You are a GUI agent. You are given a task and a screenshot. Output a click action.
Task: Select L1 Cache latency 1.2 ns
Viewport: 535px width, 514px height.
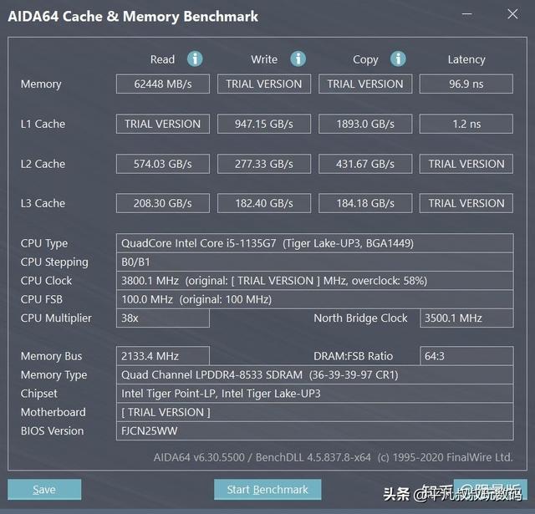[x=466, y=124]
